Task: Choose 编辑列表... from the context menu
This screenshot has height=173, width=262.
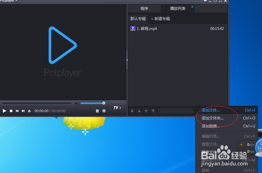Action: point(227,136)
